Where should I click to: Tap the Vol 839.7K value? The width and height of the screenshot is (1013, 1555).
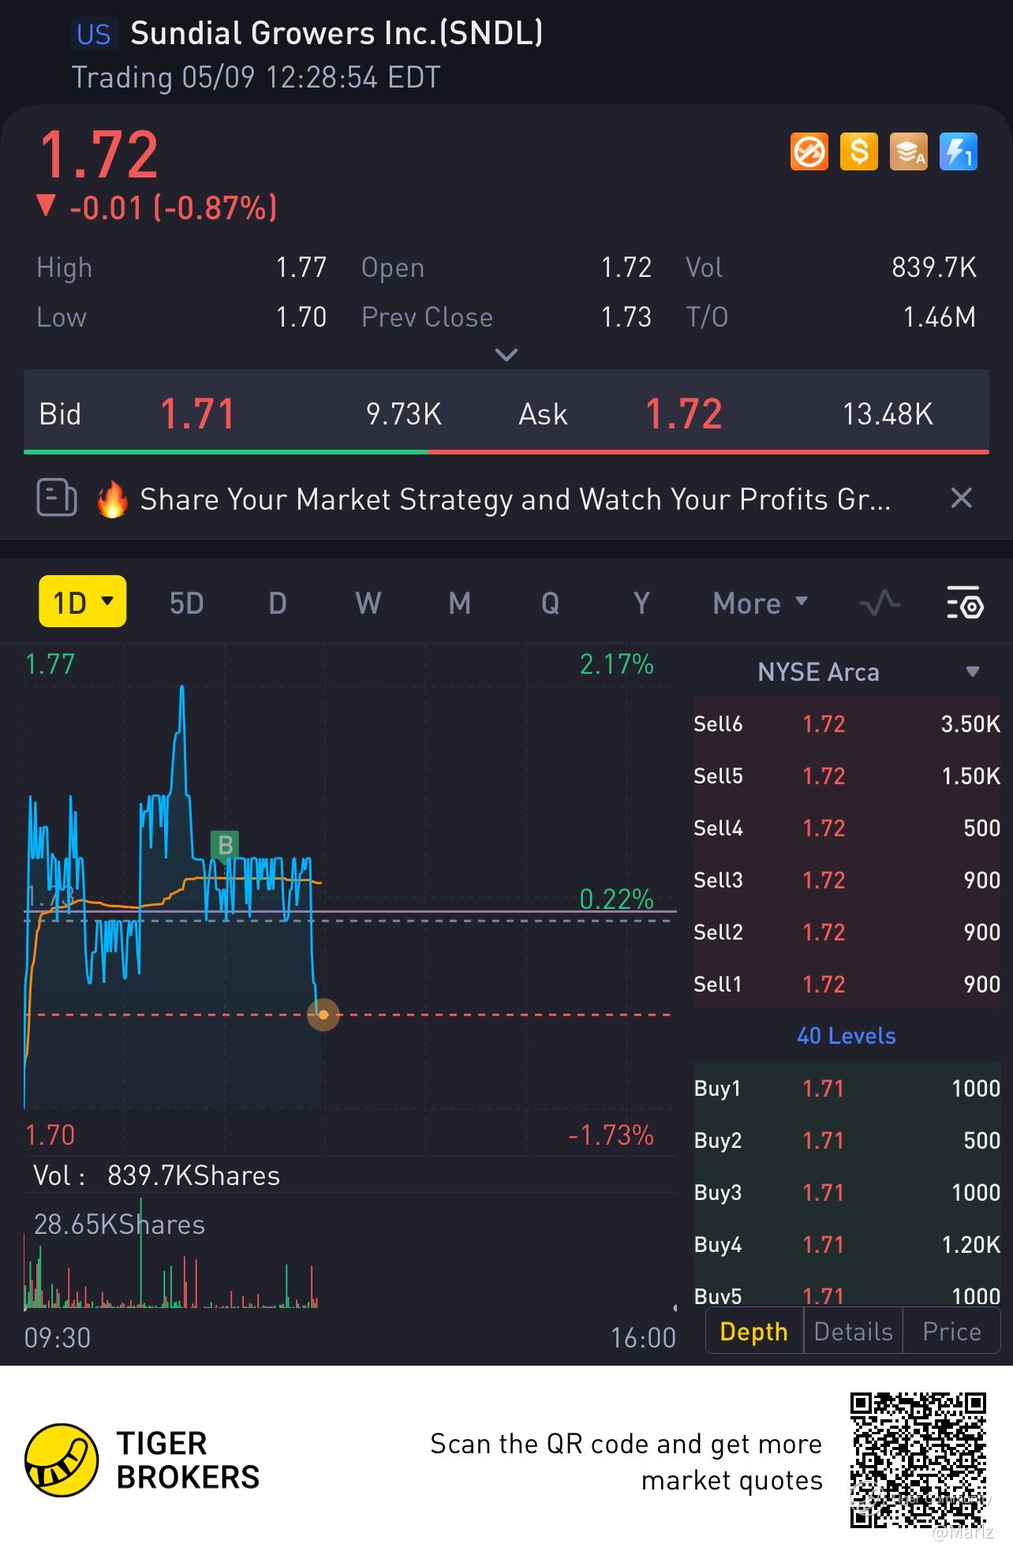[x=934, y=267]
